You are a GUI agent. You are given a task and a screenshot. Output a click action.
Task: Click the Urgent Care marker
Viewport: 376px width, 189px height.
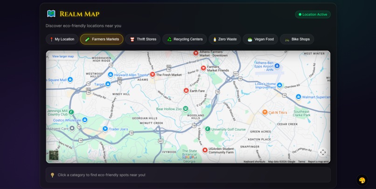72,128
